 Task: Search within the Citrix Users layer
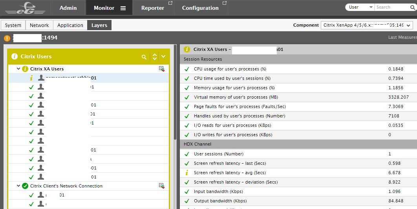pyautogui.click(x=144, y=57)
